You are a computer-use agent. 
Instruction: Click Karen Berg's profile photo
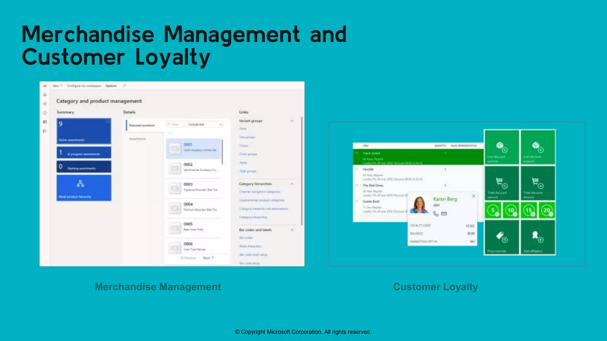[419, 204]
